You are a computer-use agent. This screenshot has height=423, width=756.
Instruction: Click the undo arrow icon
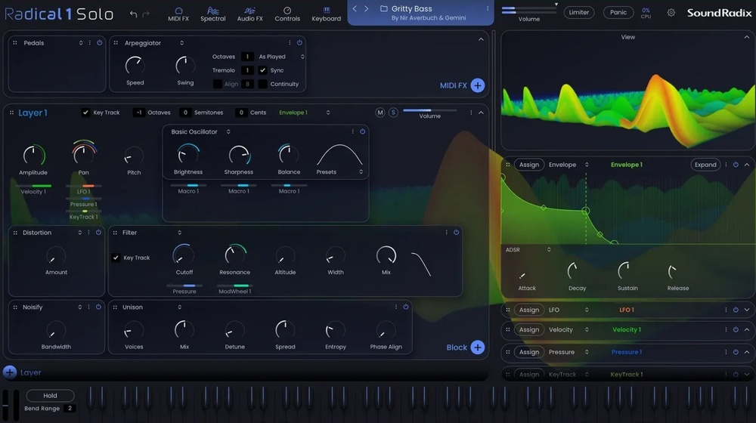(134, 14)
